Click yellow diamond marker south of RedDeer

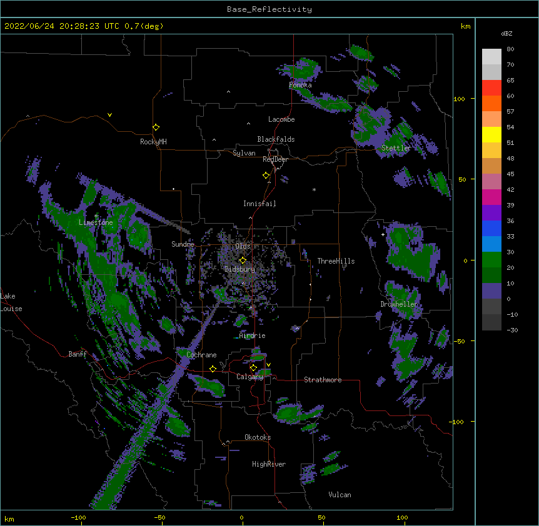tap(266, 175)
